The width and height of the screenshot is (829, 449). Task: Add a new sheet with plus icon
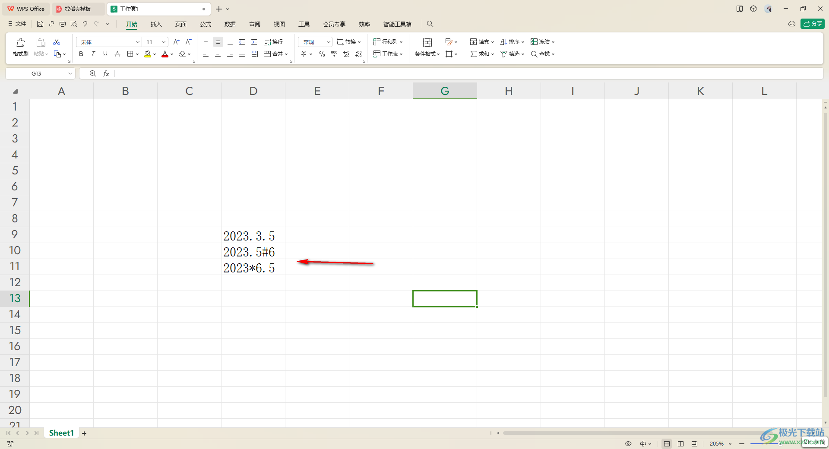tap(84, 433)
